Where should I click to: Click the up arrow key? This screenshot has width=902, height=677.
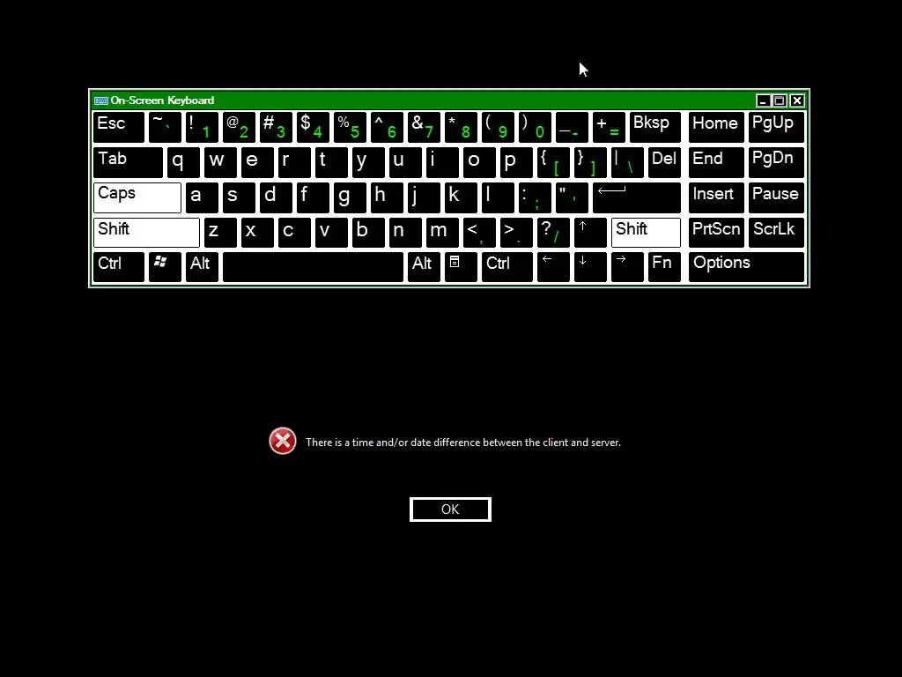[x=590, y=233]
